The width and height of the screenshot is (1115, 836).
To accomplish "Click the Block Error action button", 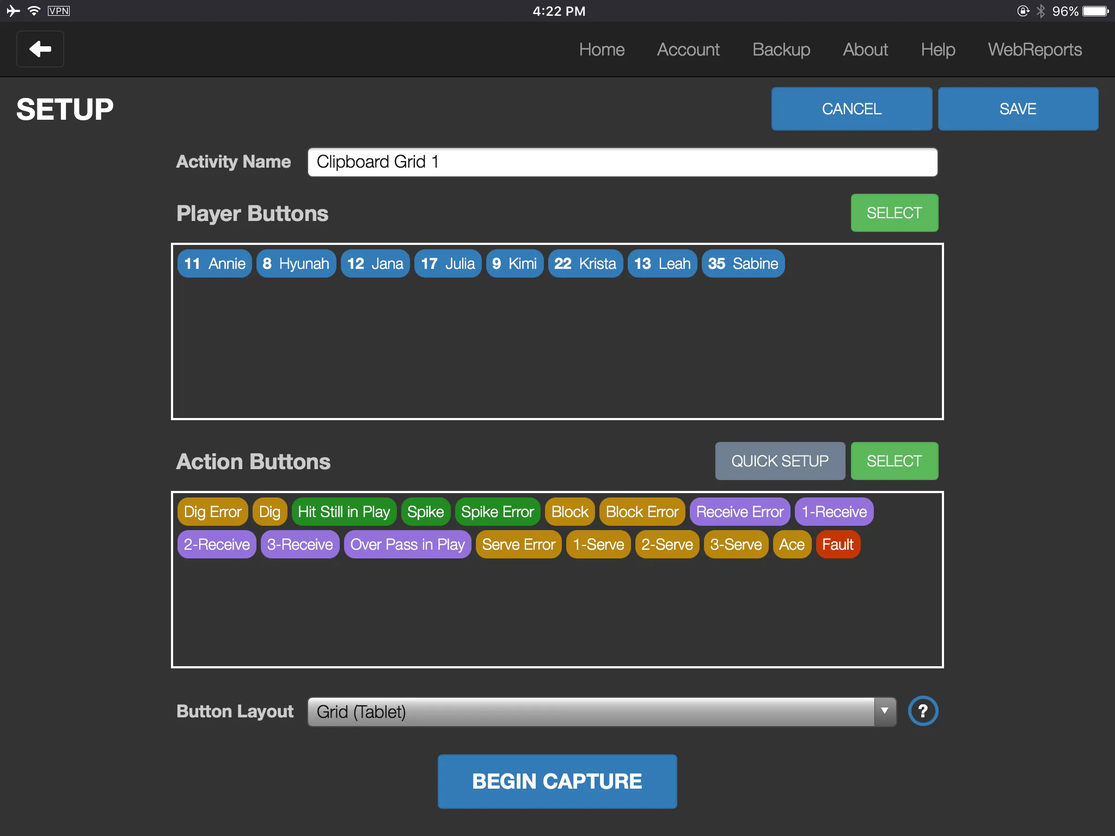I will 642,511.
